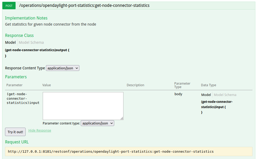
Task: Click the Request URL heading
Action: pos(17,142)
